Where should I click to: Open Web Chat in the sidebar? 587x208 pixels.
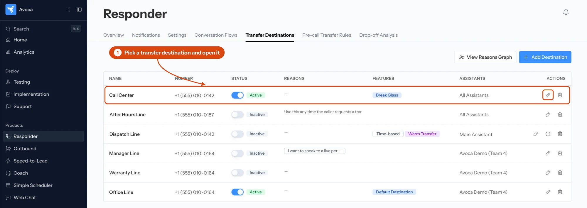(x=43, y=197)
